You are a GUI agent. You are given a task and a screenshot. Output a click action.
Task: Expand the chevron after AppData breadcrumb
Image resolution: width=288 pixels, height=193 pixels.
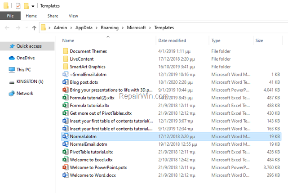97,28
